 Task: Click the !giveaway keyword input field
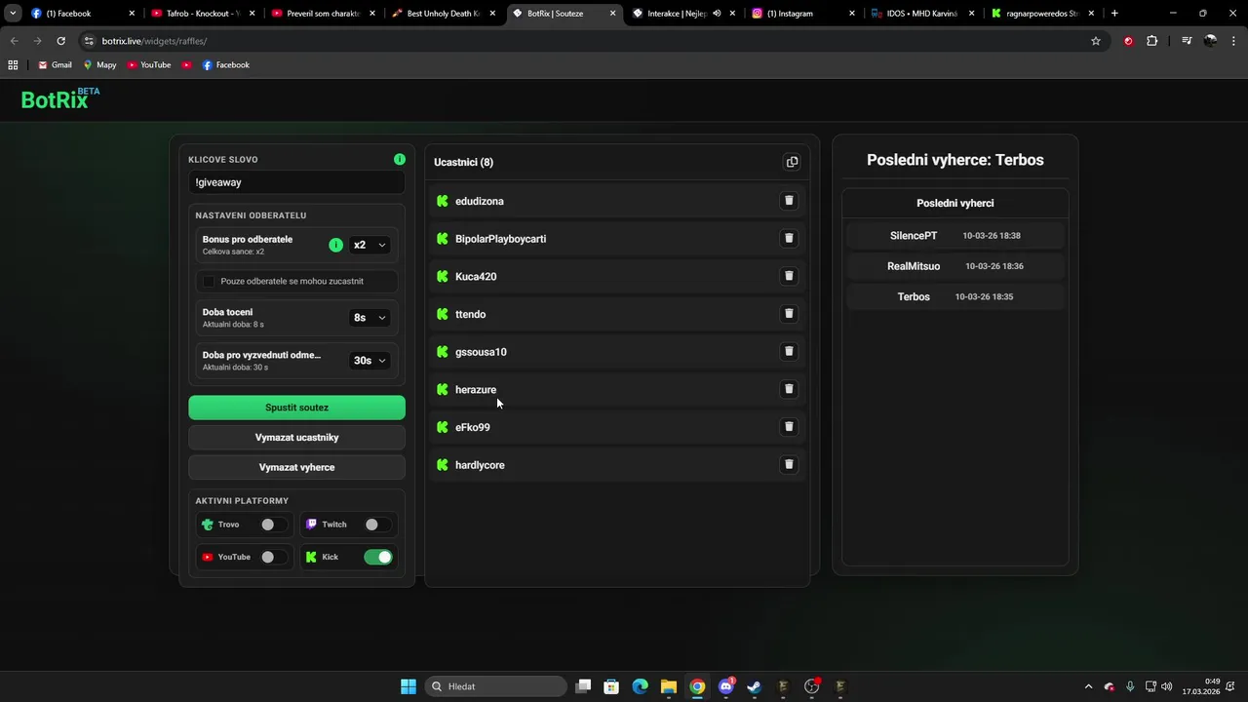point(296,182)
